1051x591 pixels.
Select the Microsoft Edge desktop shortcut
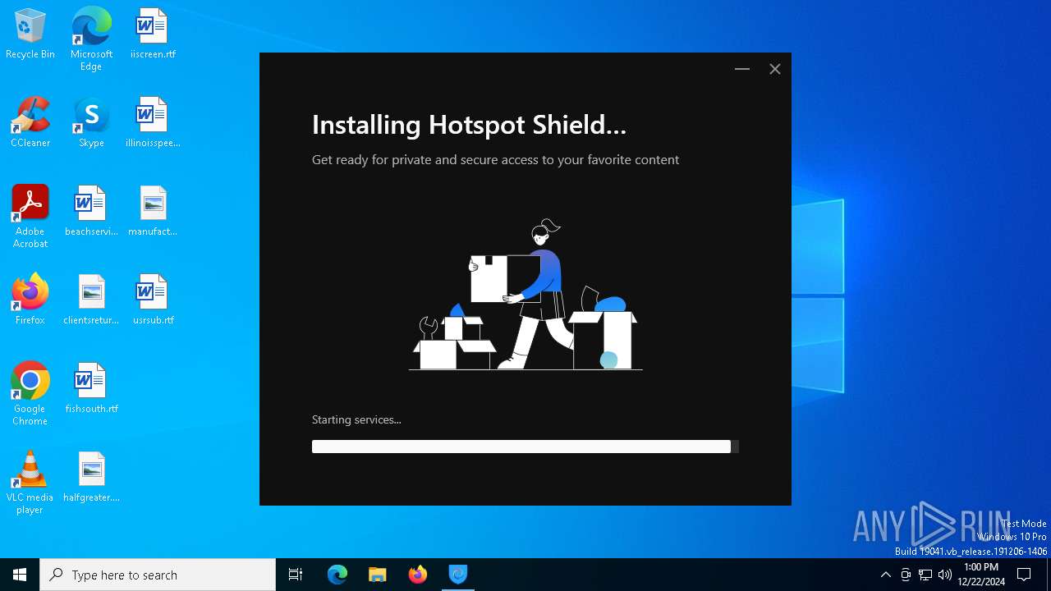91,39
